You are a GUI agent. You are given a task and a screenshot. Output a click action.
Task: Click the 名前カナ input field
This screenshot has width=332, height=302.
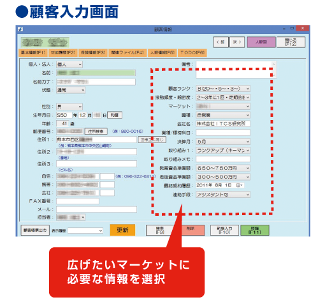click(96, 82)
